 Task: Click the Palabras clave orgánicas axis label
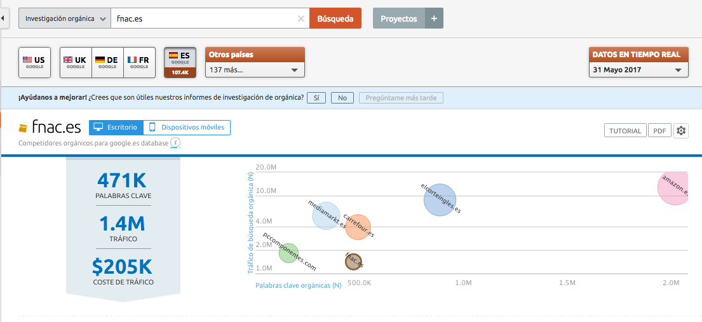pyautogui.click(x=299, y=285)
